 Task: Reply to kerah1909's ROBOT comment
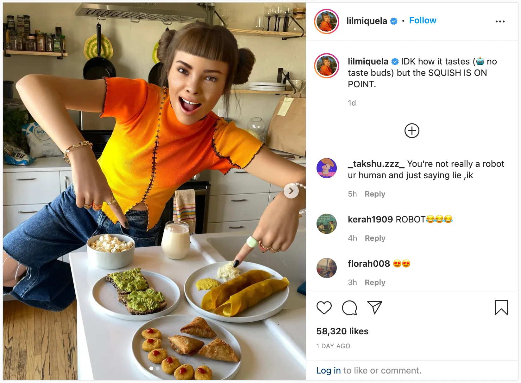click(x=375, y=238)
